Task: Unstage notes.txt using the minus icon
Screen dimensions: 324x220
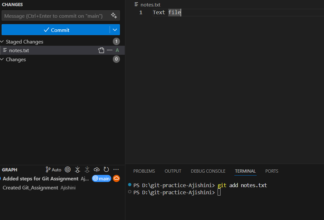Action: click(110, 50)
